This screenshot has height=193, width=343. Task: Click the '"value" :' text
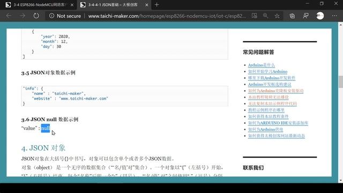31,128
